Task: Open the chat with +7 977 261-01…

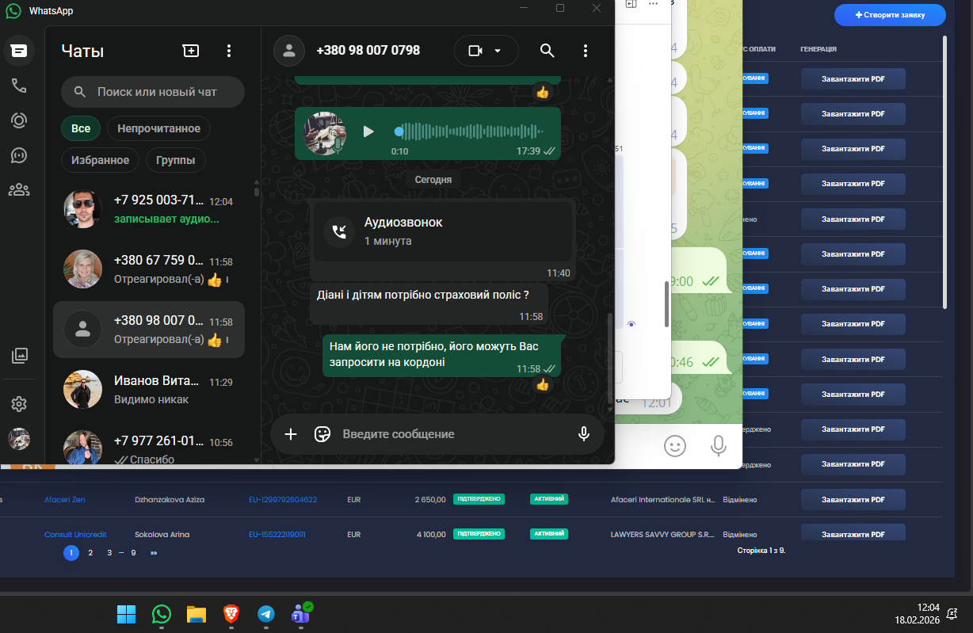Action: coord(149,448)
